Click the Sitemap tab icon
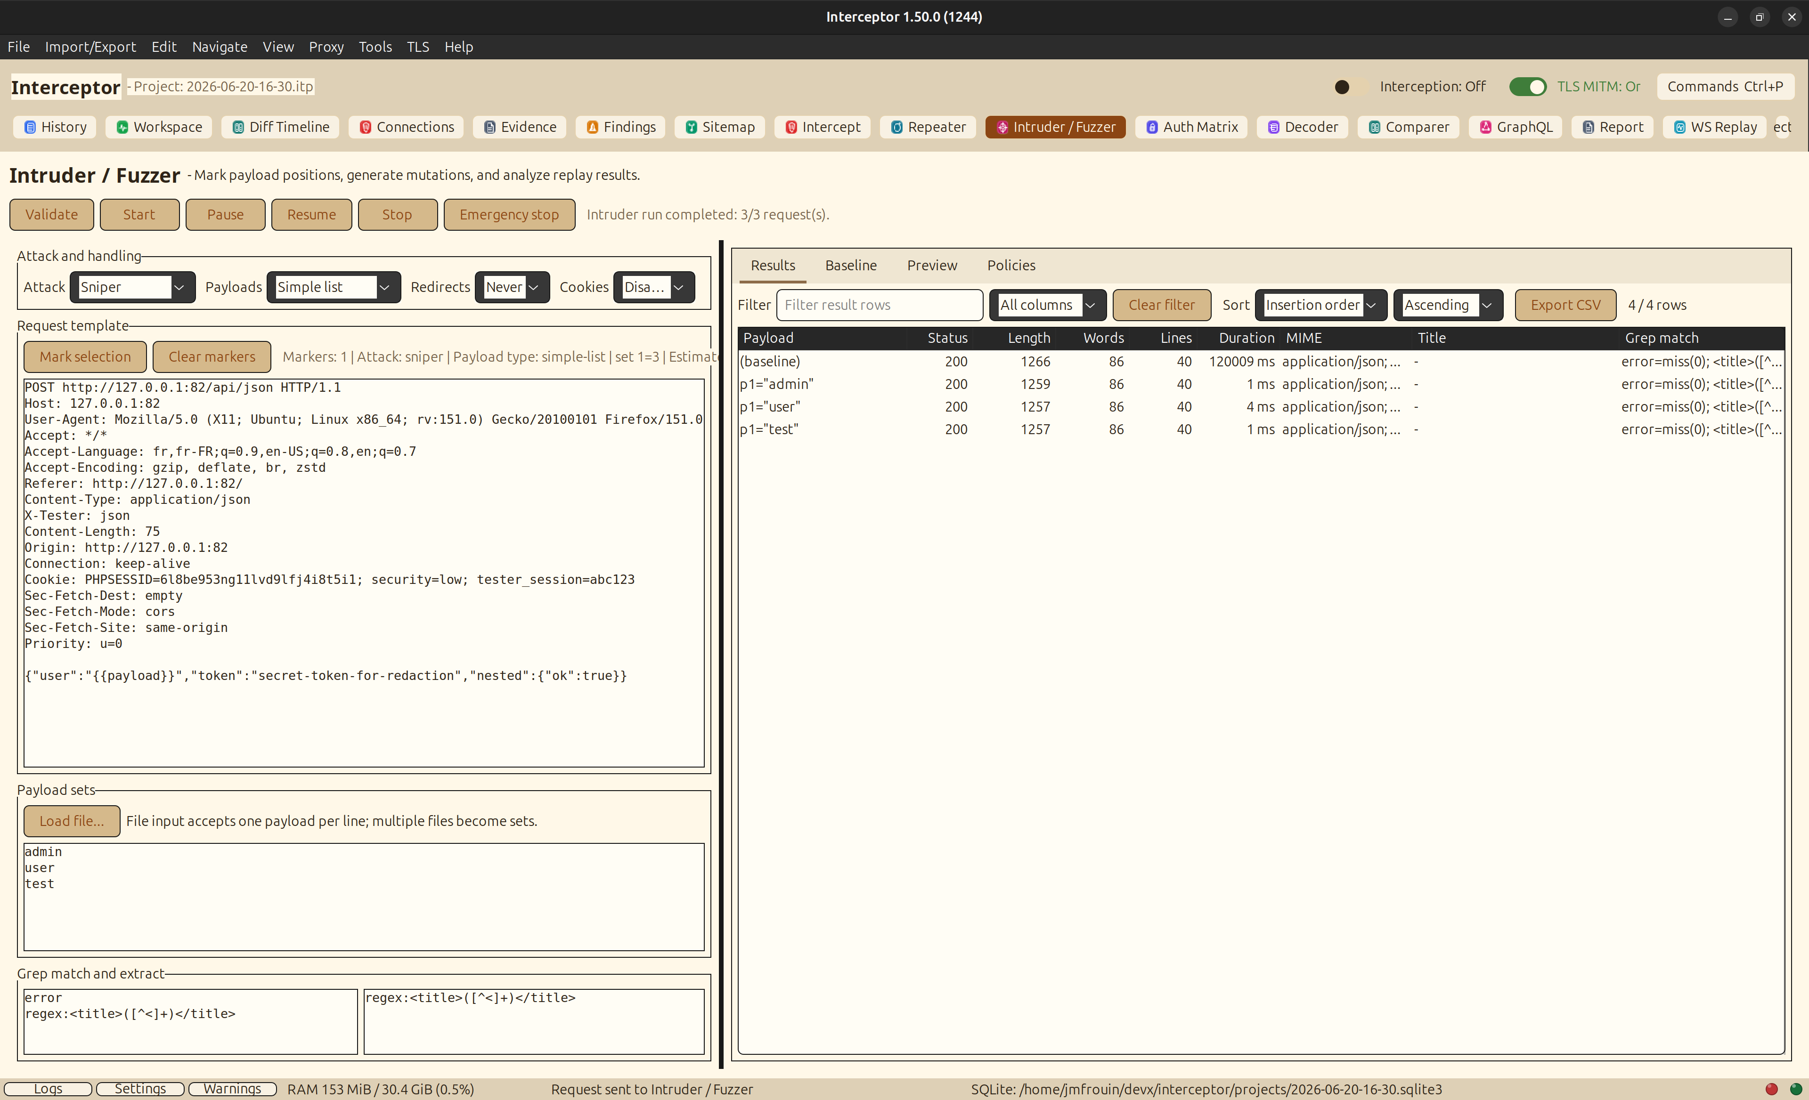Image resolution: width=1809 pixels, height=1100 pixels. (691, 127)
